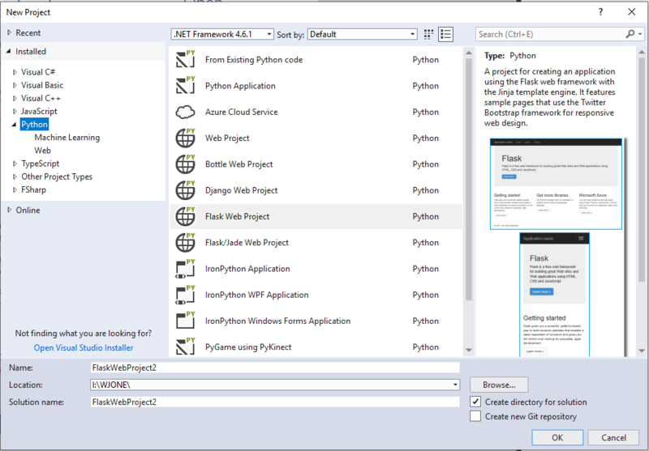Click the Bottle Web Project globe icon

186,164
